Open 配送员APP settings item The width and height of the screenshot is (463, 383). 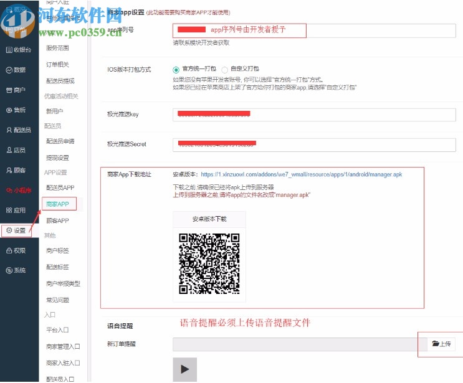(x=60, y=187)
